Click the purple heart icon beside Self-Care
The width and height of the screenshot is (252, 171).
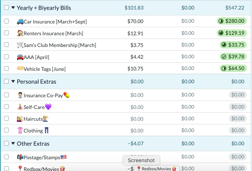(48, 107)
